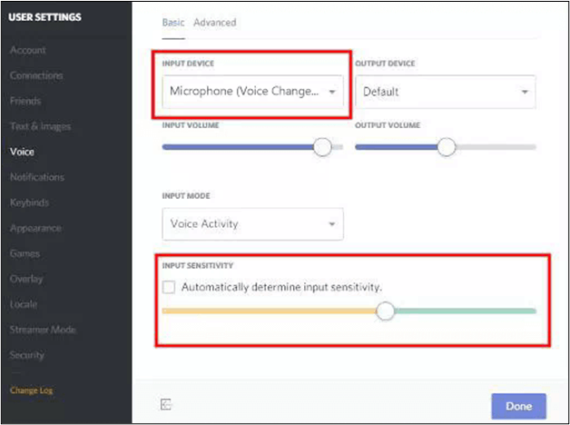Select Keybinds in the sidebar

click(29, 203)
